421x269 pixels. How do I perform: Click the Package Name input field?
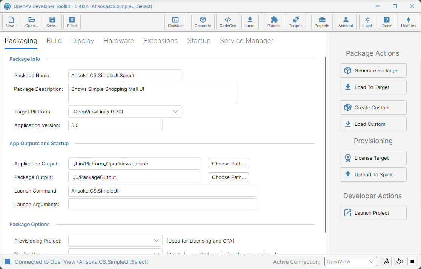pyautogui.click(x=125, y=75)
